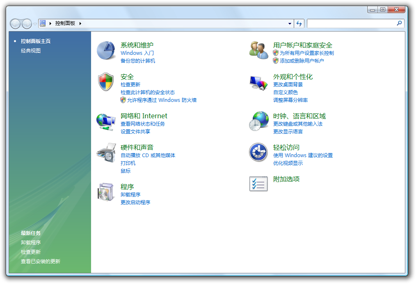
Task: Expand the arrow after 控制面板 breadcrumb
Action: click(80, 24)
